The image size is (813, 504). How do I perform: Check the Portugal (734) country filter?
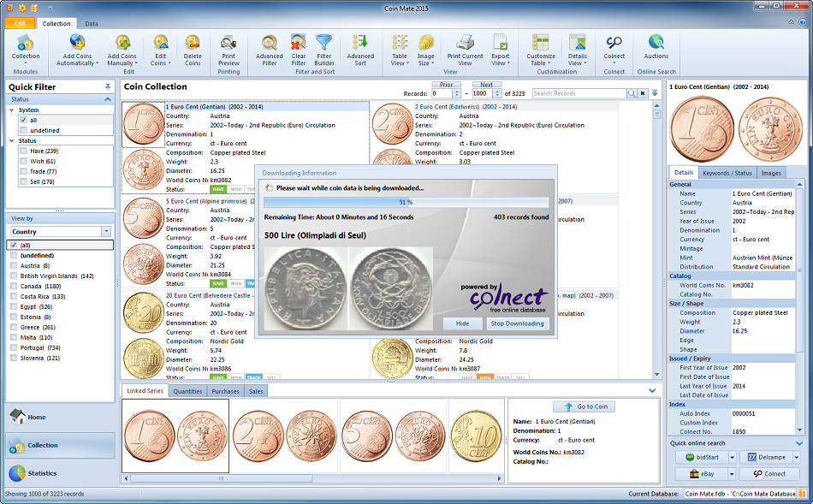pyautogui.click(x=14, y=348)
